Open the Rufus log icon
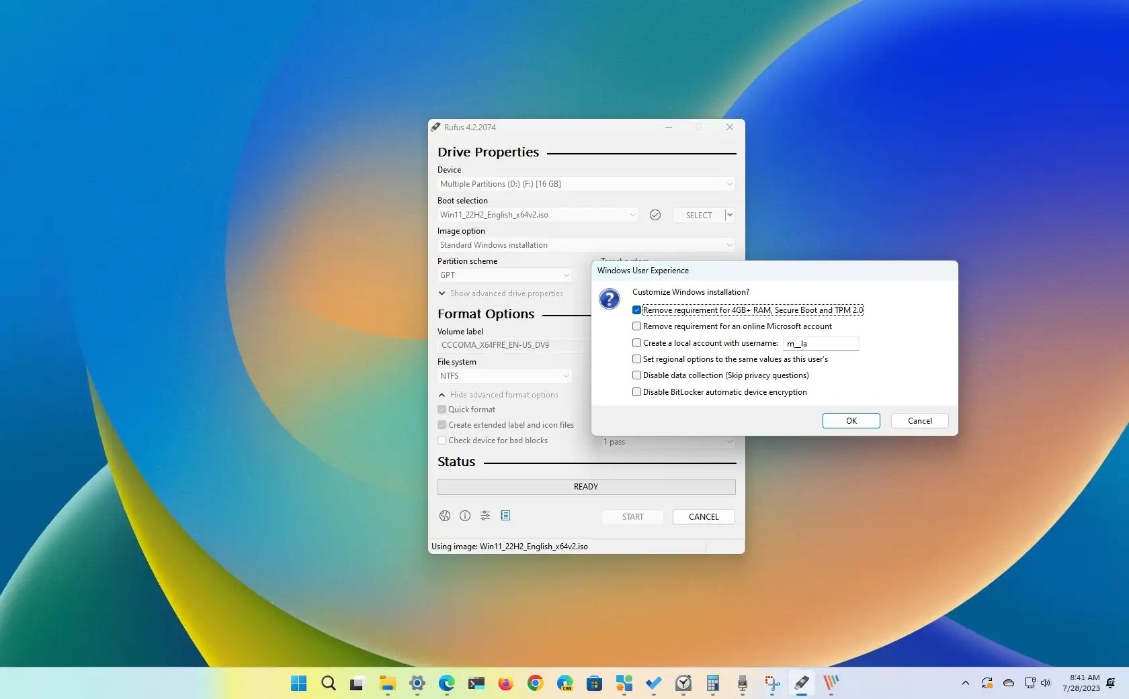The height and width of the screenshot is (699, 1129). click(505, 516)
